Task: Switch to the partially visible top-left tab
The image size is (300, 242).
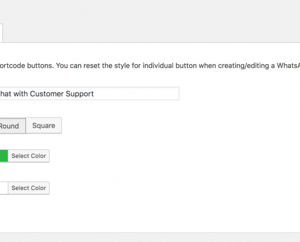Action: [1, 33]
